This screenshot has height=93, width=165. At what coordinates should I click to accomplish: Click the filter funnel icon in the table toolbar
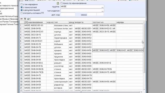[x=25, y=19]
